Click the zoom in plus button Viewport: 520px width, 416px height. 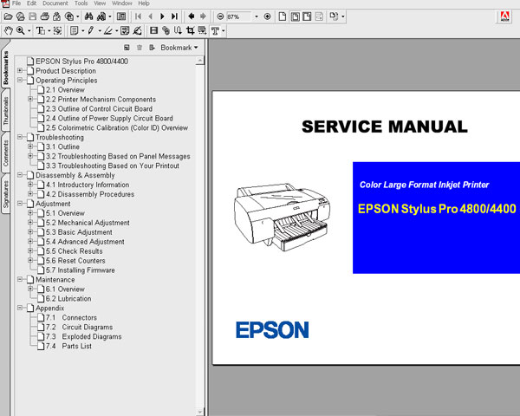click(x=267, y=16)
